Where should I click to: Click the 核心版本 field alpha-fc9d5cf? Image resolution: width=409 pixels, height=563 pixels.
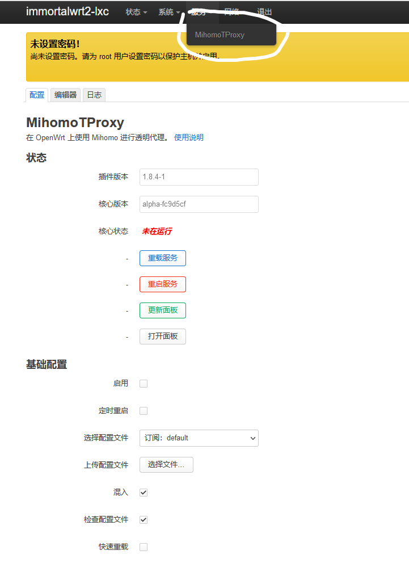(x=199, y=204)
